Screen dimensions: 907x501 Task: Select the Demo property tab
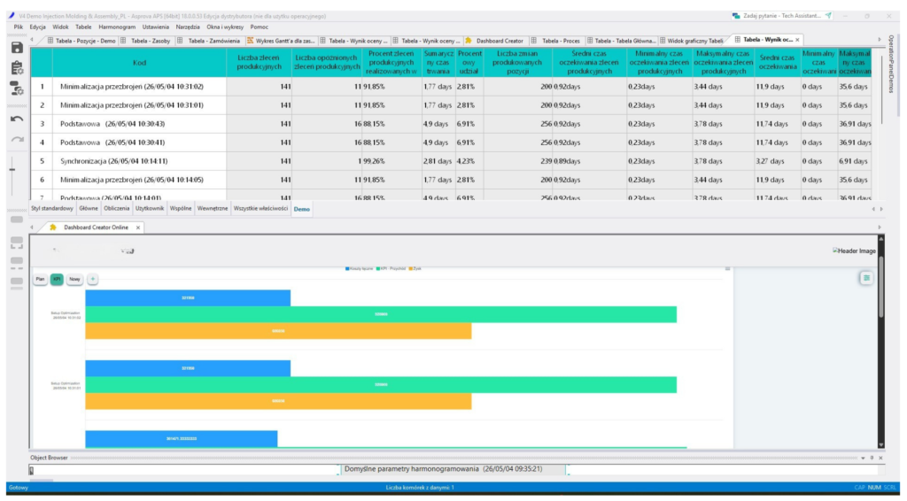(x=301, y=209)
